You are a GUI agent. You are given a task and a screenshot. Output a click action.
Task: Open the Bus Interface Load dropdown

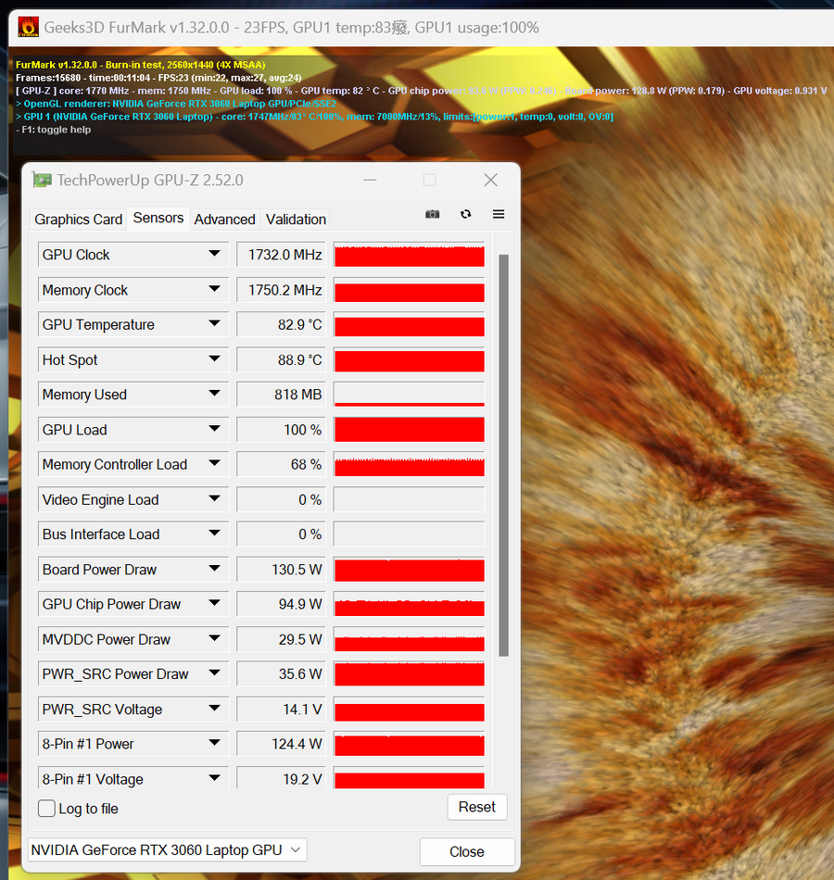214,534
